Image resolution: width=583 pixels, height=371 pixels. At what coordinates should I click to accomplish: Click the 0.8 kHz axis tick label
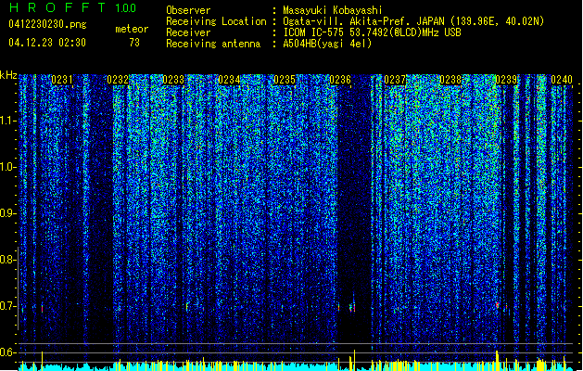coord(7,260)
